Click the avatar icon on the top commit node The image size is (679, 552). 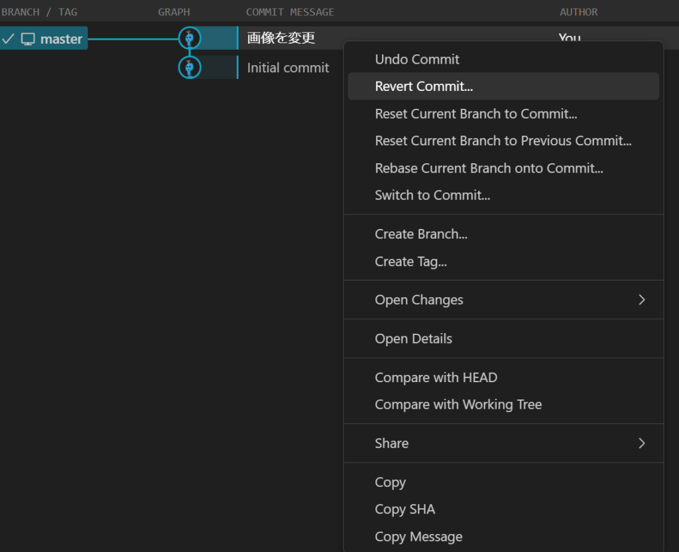(190, 38)
